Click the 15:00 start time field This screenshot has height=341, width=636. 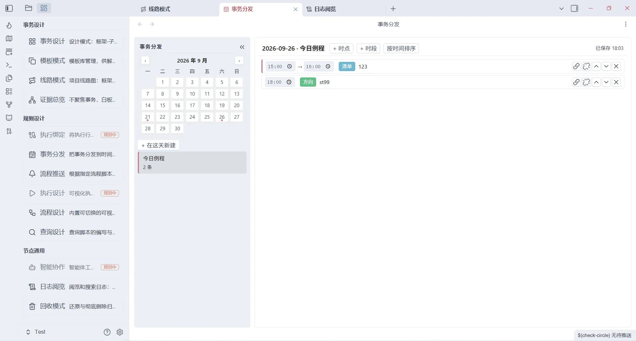click(x=280, y=66)
